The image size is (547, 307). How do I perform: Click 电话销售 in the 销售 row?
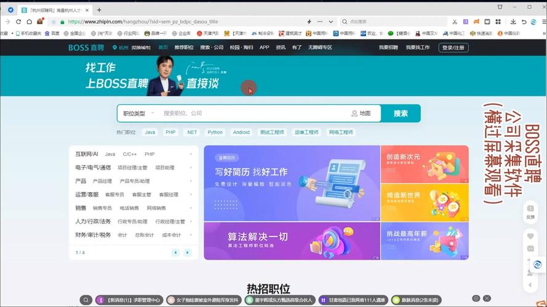coord(129,208)
